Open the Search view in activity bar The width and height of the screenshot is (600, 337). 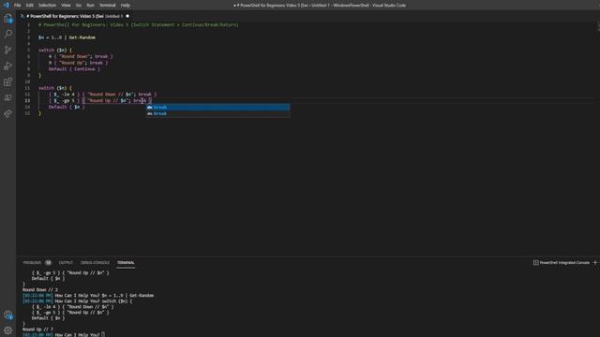click(8, 34)
